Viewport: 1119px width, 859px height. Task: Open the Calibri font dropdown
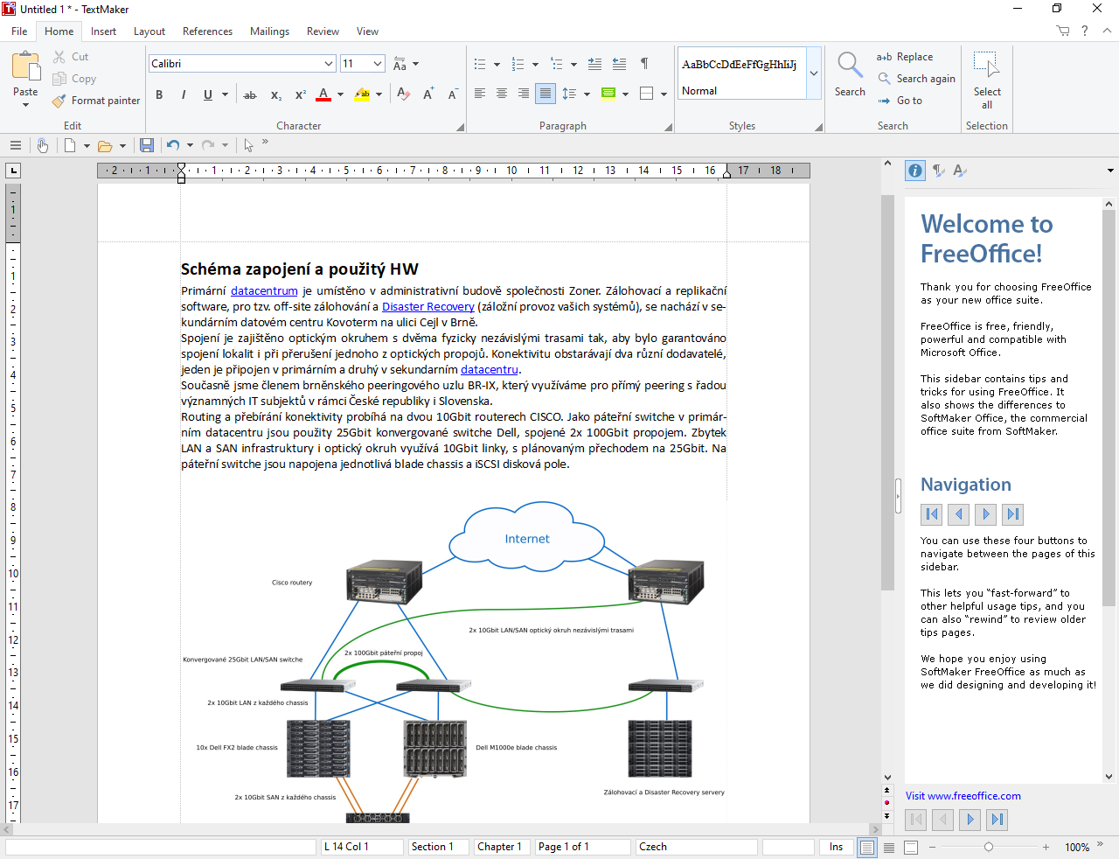tap(329, 64)
